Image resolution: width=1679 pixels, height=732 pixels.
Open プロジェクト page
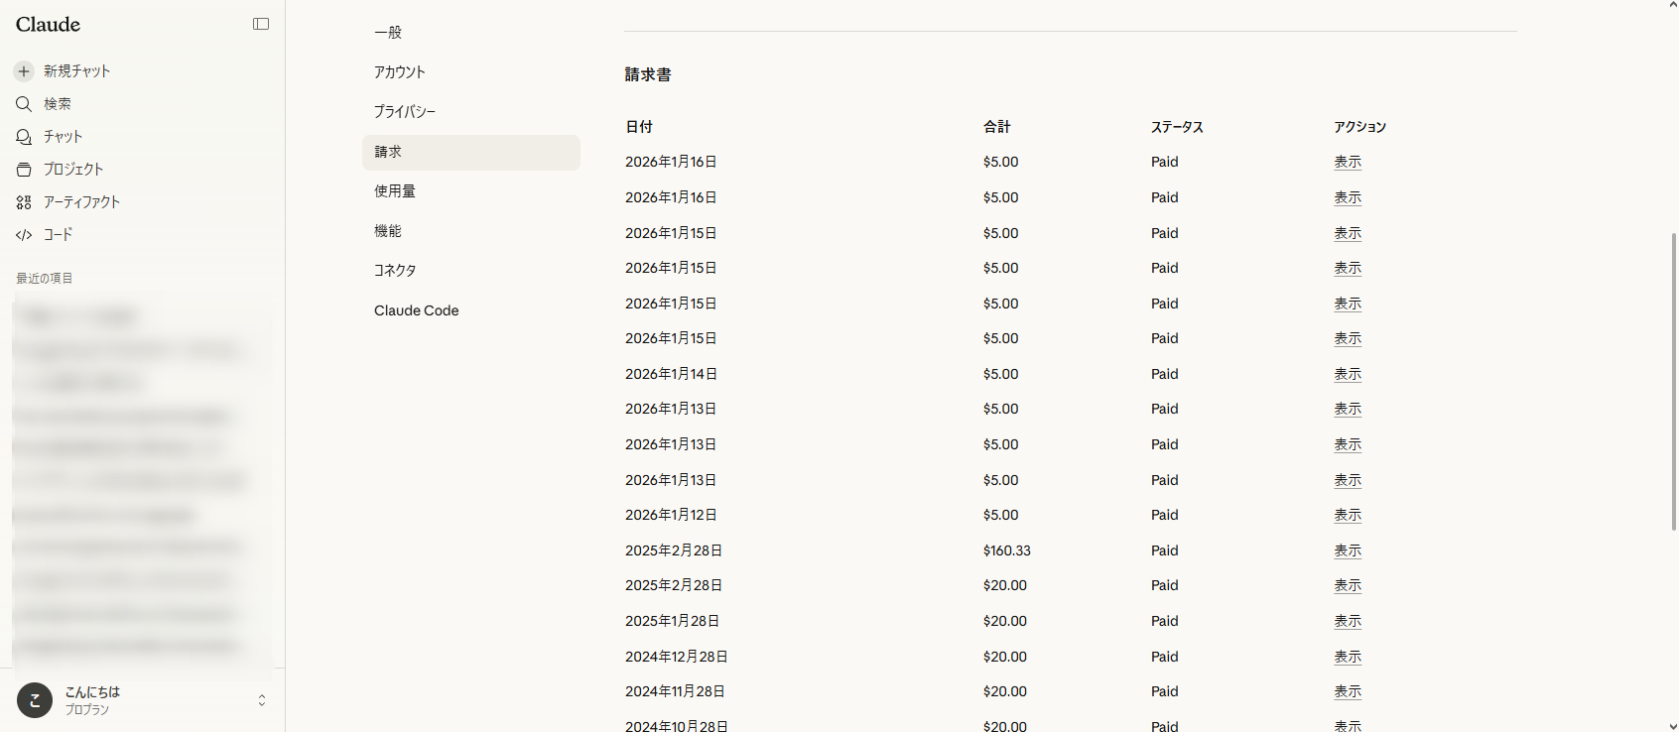click(x=72, y=170)
